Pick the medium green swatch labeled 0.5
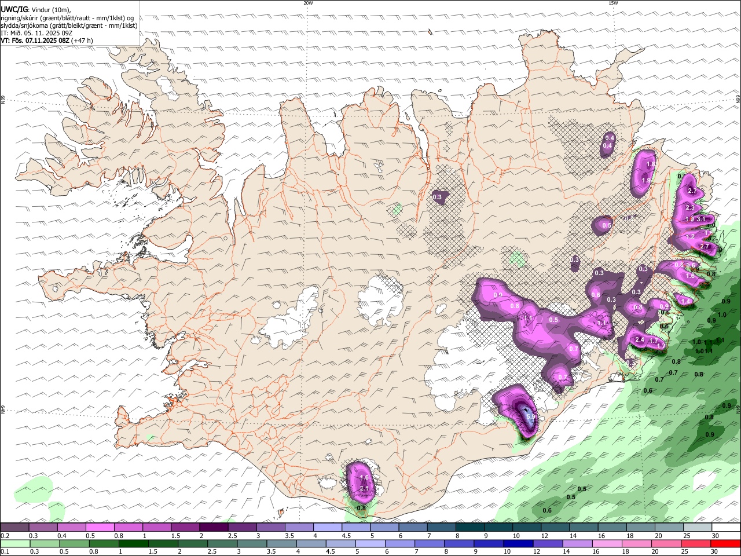This screenshot has width=741, height=556. coord(75,543)
